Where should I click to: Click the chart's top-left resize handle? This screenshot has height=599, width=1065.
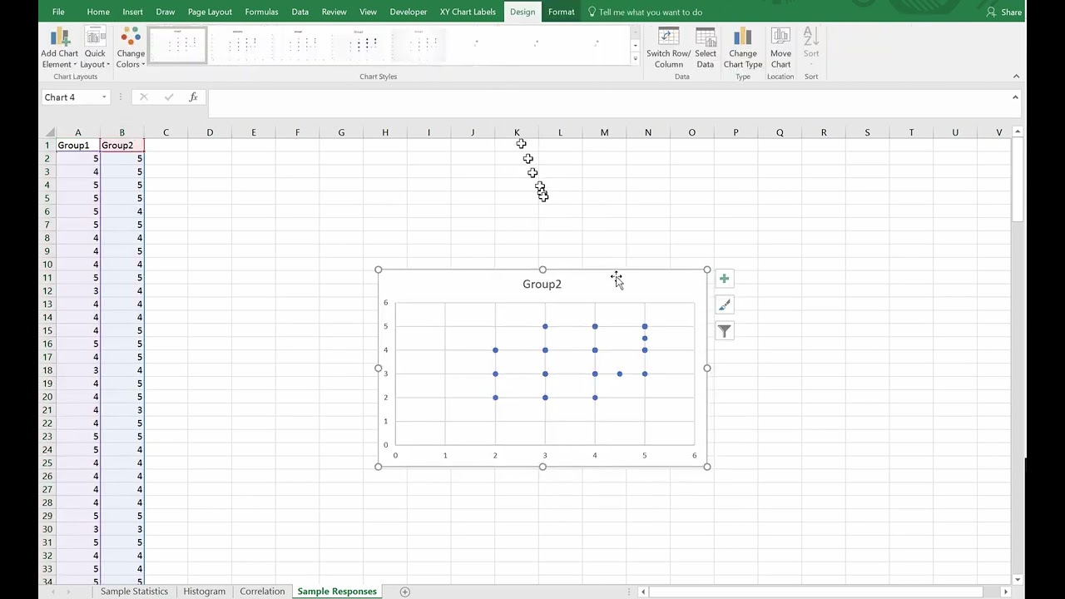(x=379, y=270)
